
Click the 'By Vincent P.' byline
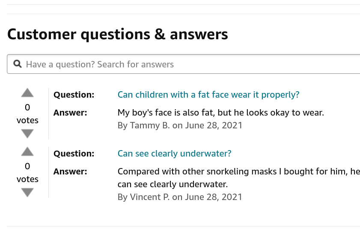pos(180,197)
